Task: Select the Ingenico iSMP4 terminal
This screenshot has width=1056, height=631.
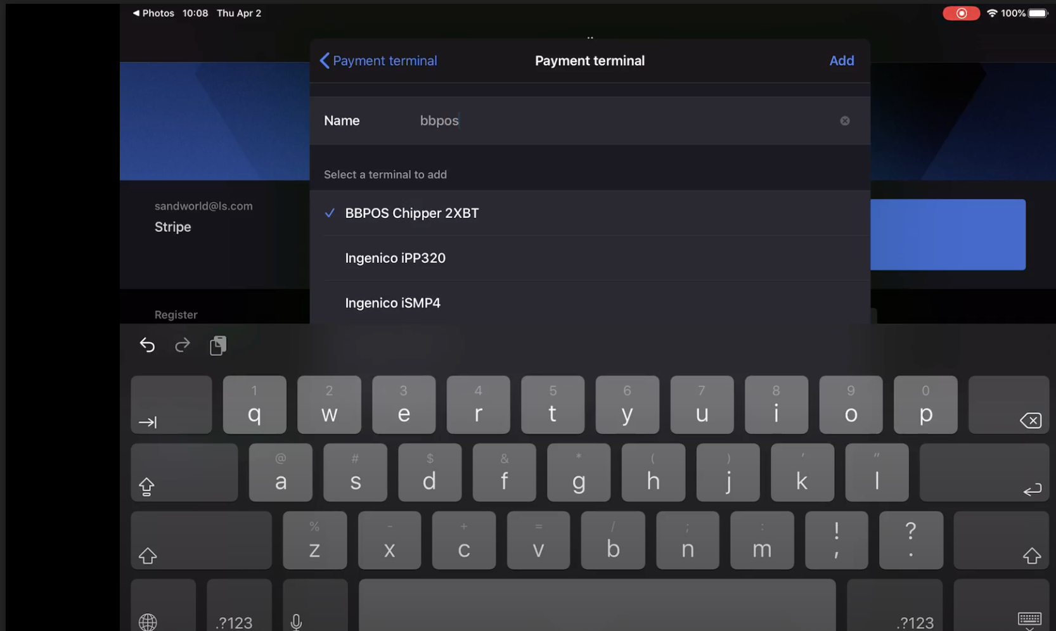Action: (x=589, y=303)
